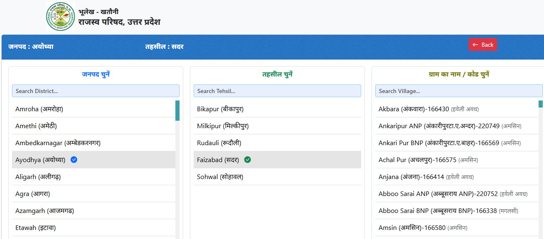Click the red Back button
Image resolution: width=544 pixels, height=239 pixels.
tap(483, 45)
